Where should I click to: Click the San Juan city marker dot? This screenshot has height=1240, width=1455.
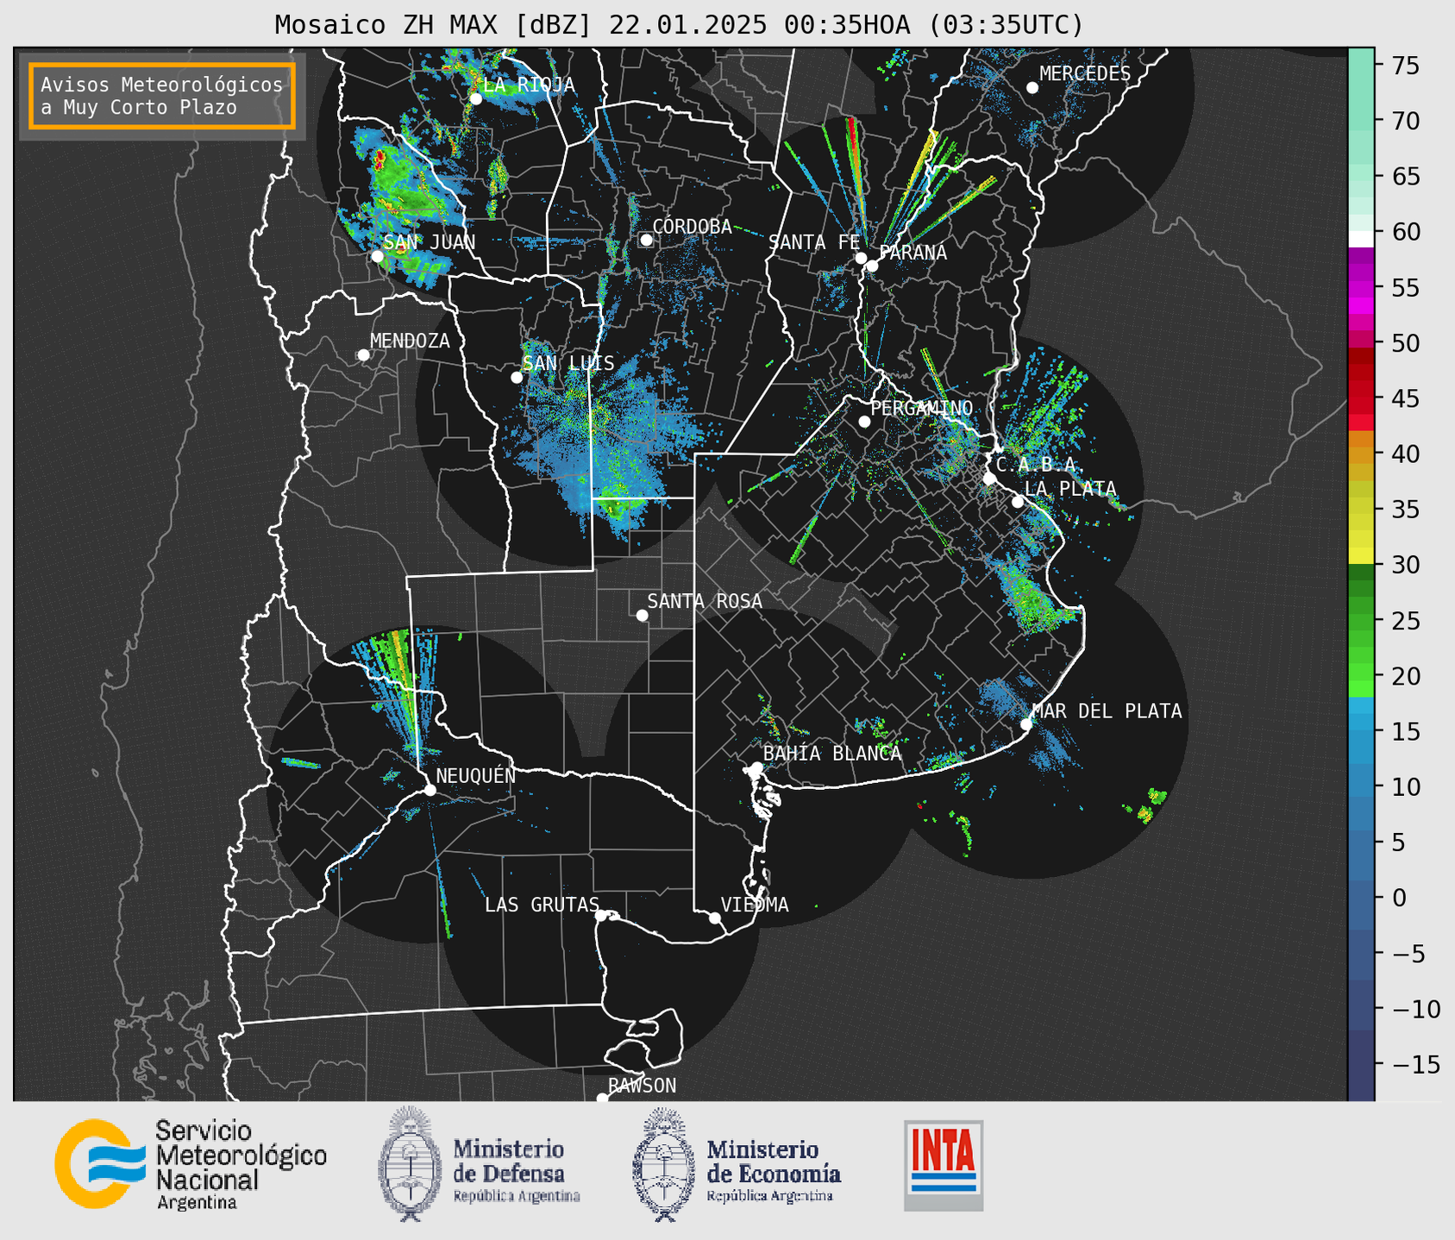click(377, 256)
